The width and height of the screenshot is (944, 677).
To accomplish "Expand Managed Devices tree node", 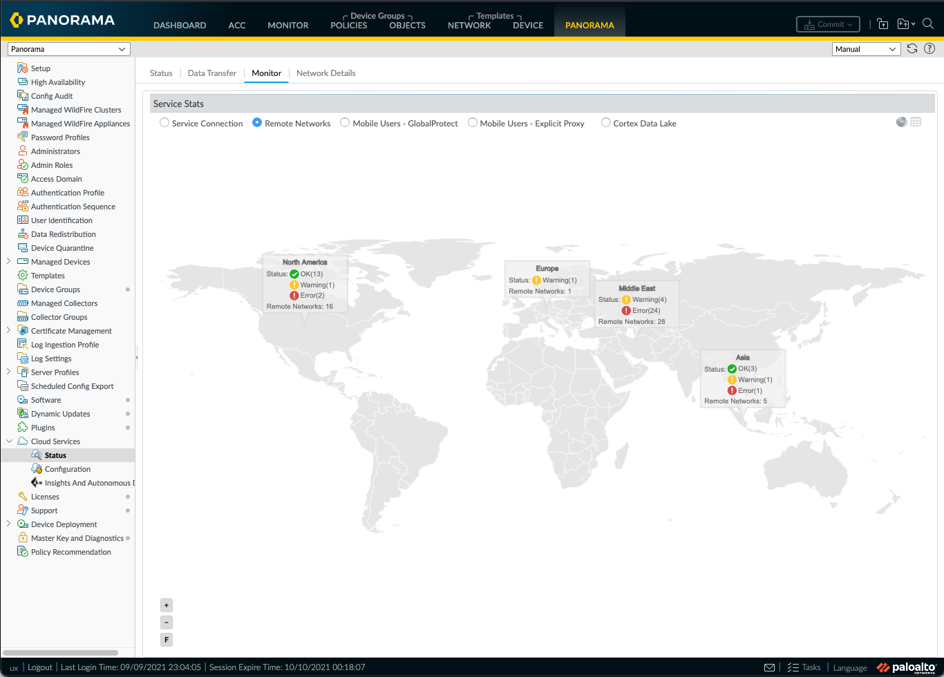I will (x=8, y=261).
